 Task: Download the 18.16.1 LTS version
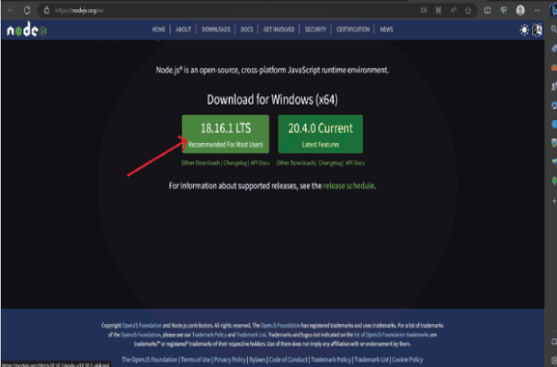[227, 133]
